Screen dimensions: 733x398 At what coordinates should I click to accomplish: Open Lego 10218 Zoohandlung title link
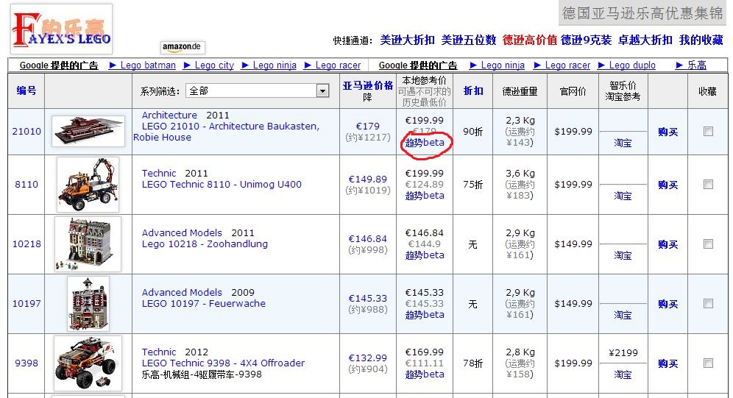tap(205, 244)
